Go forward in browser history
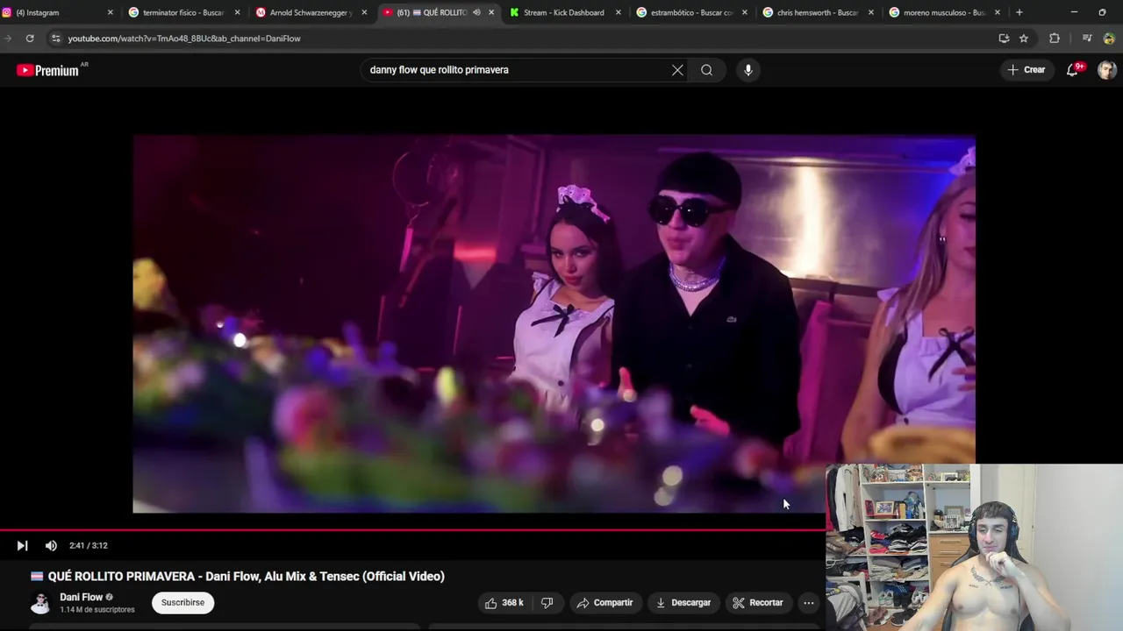 tap(8, 39)
